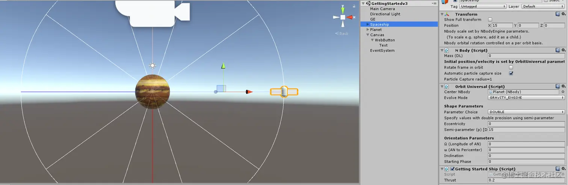Viewport: 568px width, 185px height.
Task: Click the Center NBody Planet object field
Action: (x=523, y=92)
